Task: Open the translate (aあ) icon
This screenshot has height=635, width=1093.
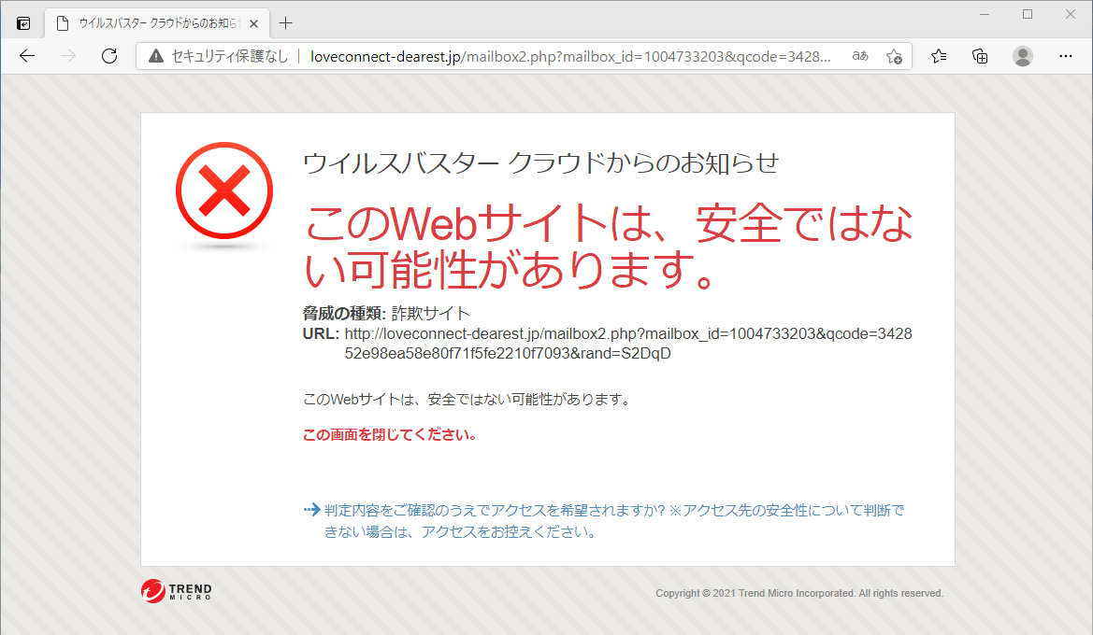Action: click(860, 56)
